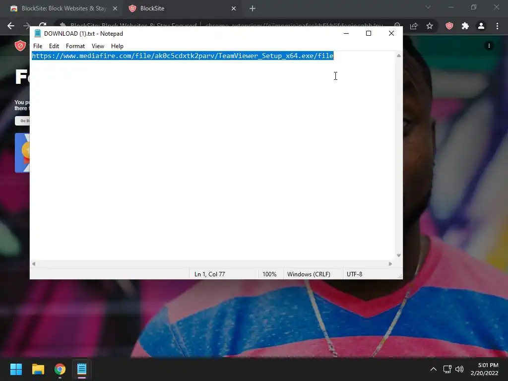Open the File menu in Notepad
Screen dimensions: 508x381
coord(38,46)
